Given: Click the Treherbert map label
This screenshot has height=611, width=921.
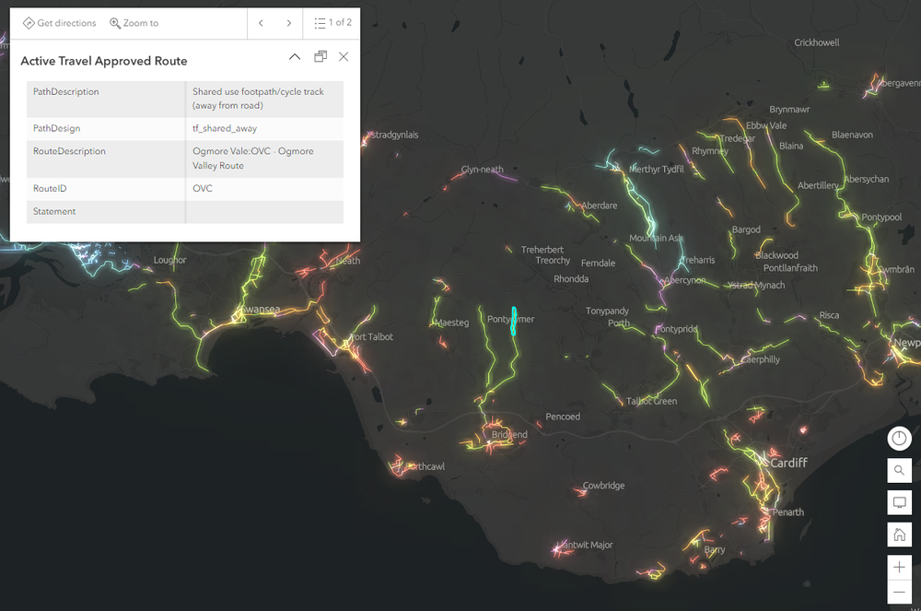Looking at the screenshot, I should point(542,250).
